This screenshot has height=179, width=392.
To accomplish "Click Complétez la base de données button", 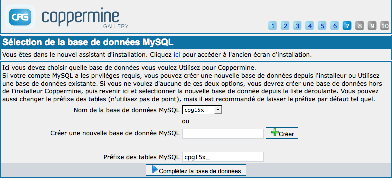I will 196,170.
